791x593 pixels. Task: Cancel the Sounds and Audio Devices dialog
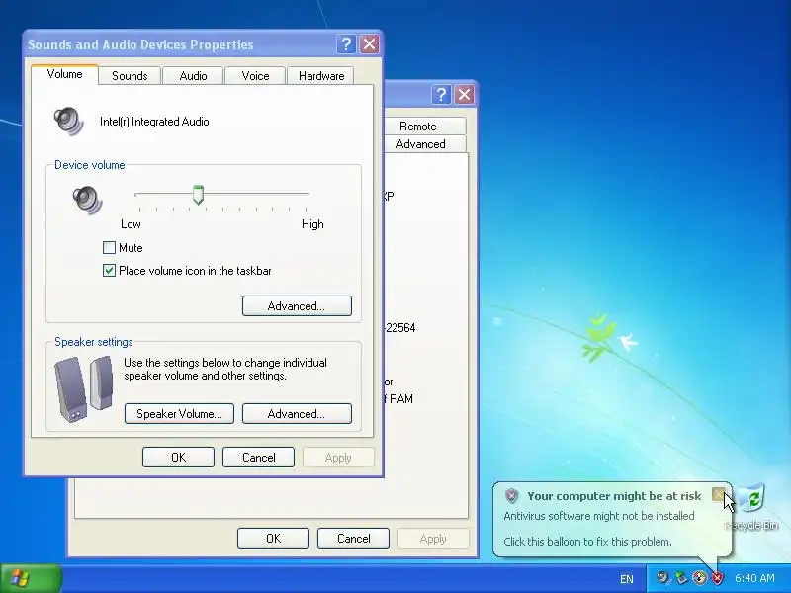(258, 458)
